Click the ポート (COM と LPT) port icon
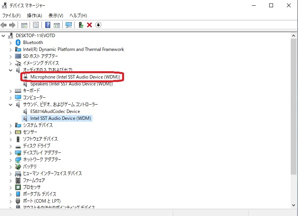This screenshot has width=298, height=216. click(18, 201)
